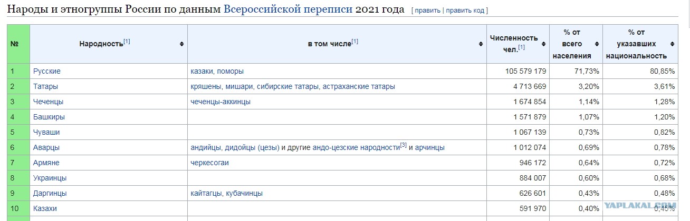This screenshot has height=221, width=690.
Task: Sort by '% от всего населения' arrows
Action: [597, 44]
